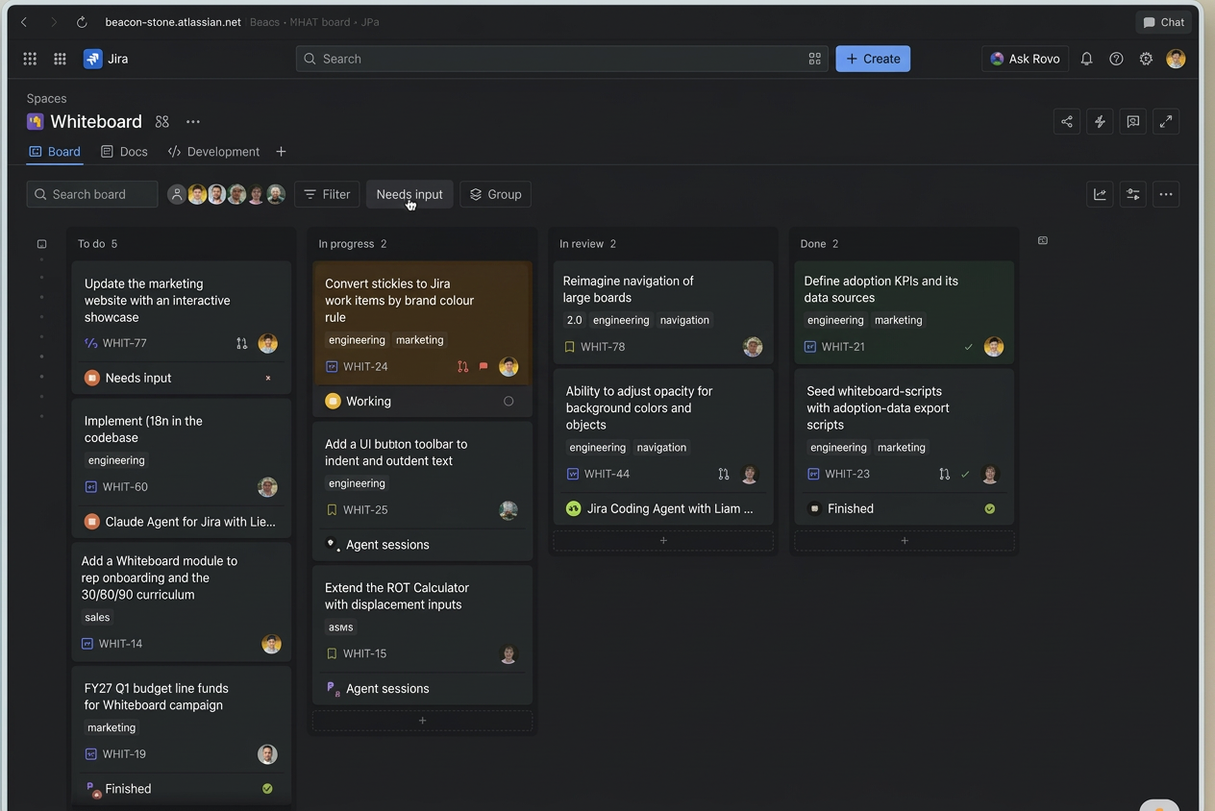Image resolution: width=1215 pixels, height=811 pixels.
Task: Open the view settings sliders icon
Action: coord(1133,194)
